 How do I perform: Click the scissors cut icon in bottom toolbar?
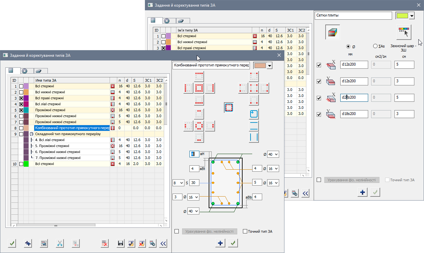[60, 244]
